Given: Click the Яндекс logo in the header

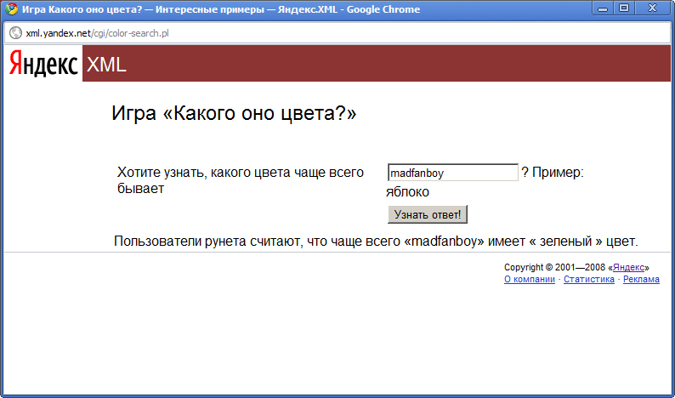Looking at the screenshot, I should point(43,65).
